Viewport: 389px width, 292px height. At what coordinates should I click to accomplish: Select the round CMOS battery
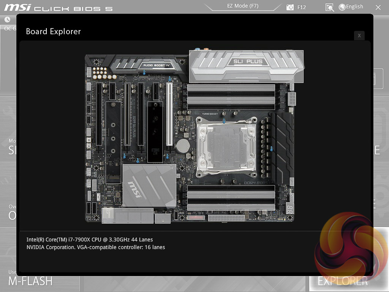pos(183,146)
